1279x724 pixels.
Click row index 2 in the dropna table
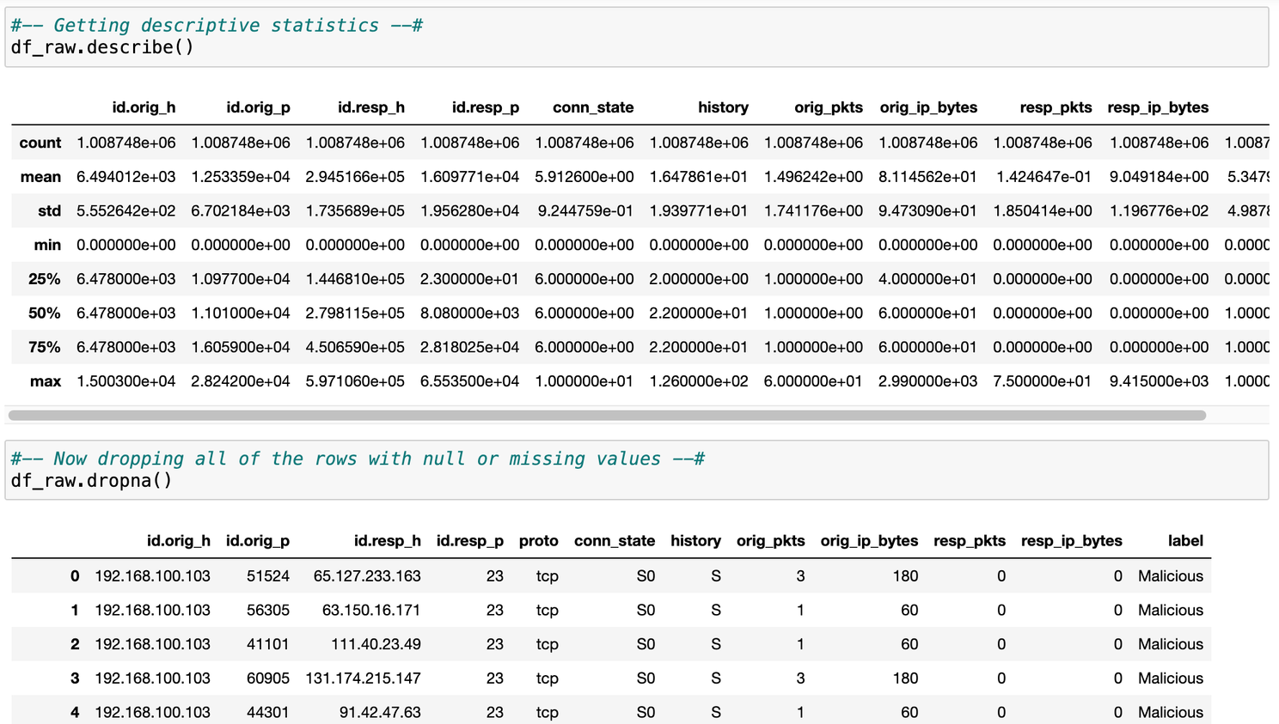pos(75,644)
